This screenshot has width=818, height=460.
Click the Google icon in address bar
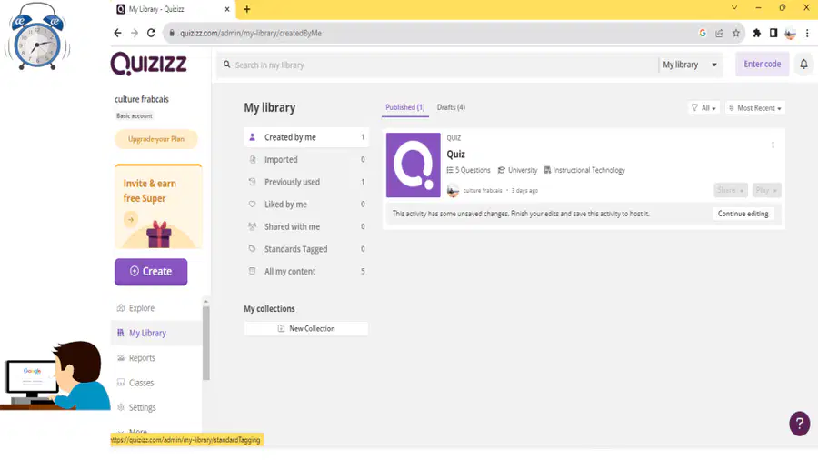coord(703,33)
